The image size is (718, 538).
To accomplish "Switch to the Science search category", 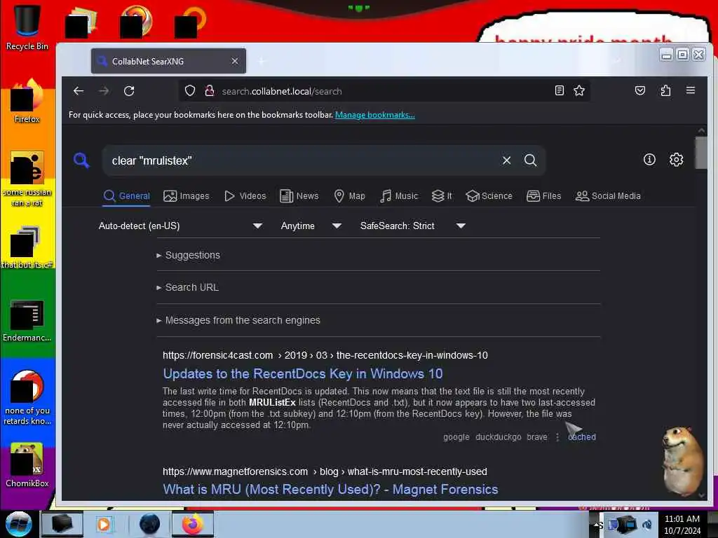I will pyautogui.click(x=489, y=196).
